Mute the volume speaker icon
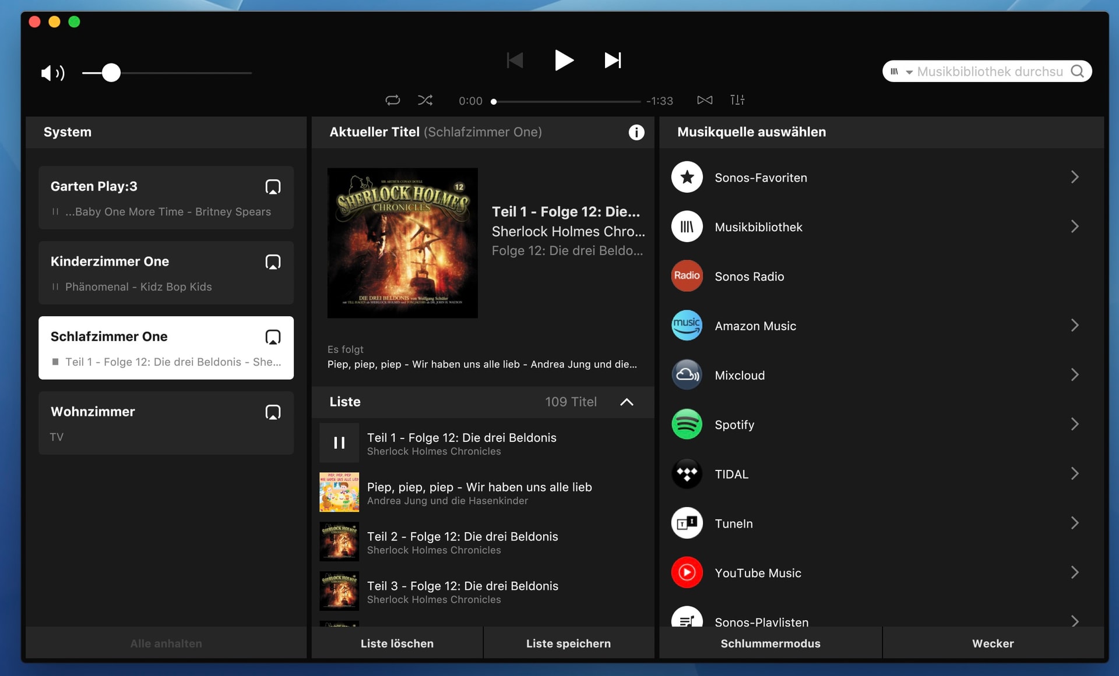1119x676 pixels. [x=52, y=73]
